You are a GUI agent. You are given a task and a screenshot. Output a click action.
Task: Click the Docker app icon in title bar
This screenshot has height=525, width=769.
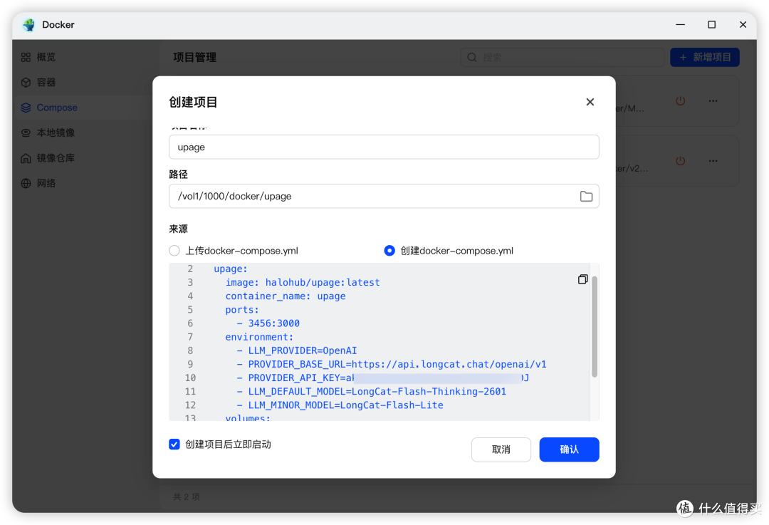[29, 25]
